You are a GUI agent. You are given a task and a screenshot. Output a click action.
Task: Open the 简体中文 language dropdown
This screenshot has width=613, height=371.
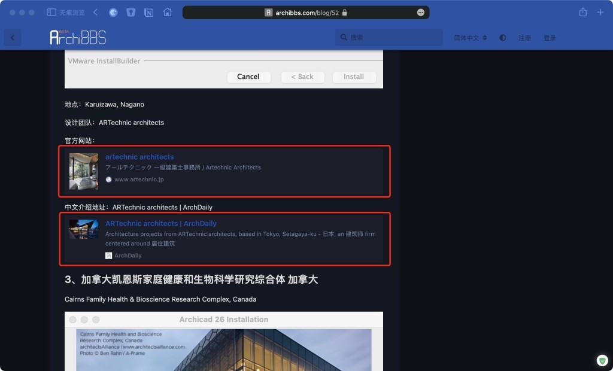471,38
